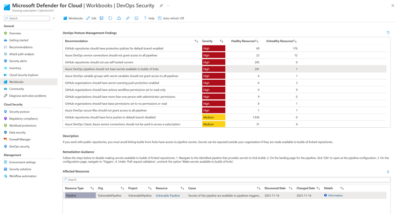Refresh the workbook using the circular arrow icon
The image size is (397, 214).
tap(110, 18)
